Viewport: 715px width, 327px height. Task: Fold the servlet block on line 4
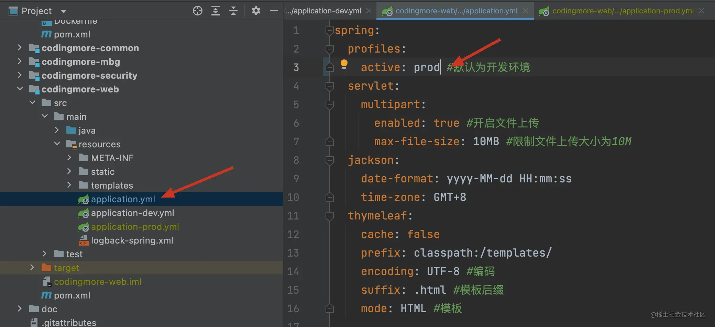329,87
